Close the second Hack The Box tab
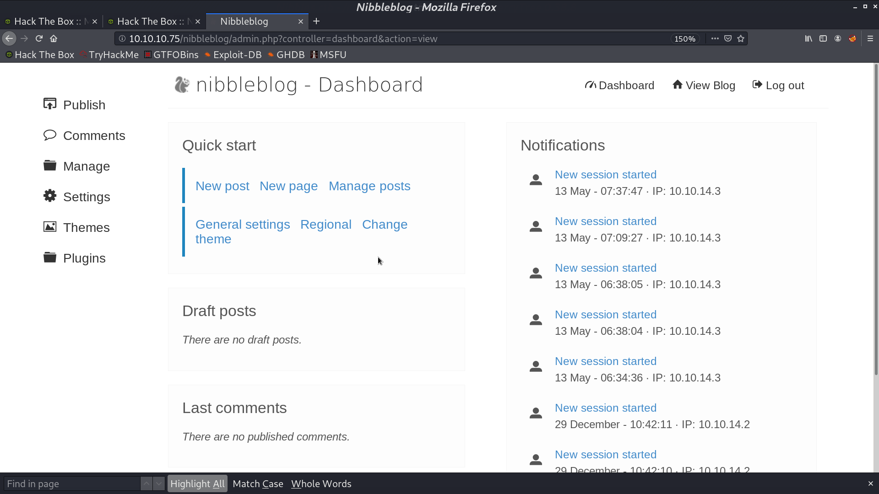Screen dimensions: 879x494 click(x=198, y=21)
